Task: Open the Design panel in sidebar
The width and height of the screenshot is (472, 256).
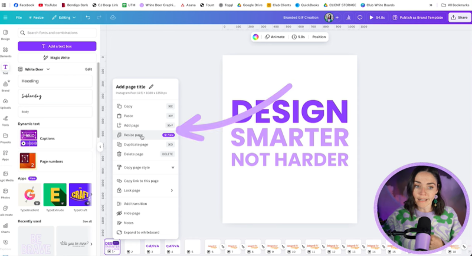Action: click(x=5, y=35)
